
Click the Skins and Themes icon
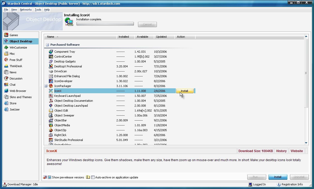pos(6,97)
